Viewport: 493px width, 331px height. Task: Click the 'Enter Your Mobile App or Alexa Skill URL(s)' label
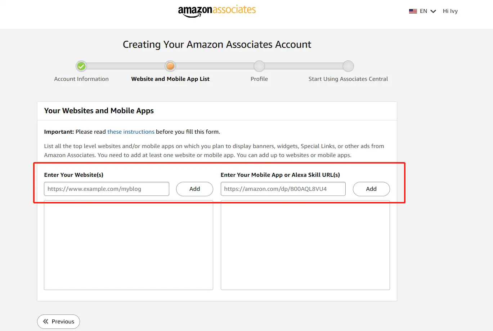[280, 175]
